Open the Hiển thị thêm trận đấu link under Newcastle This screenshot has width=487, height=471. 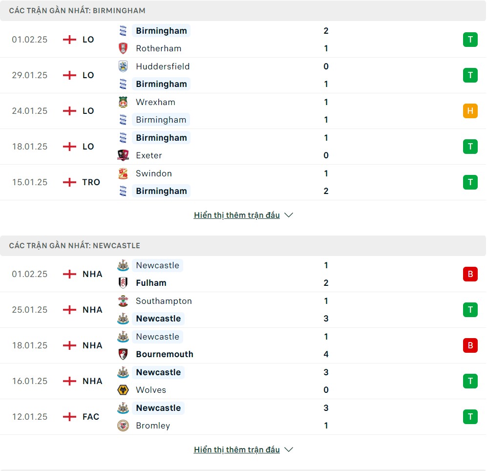click(237, 450)
